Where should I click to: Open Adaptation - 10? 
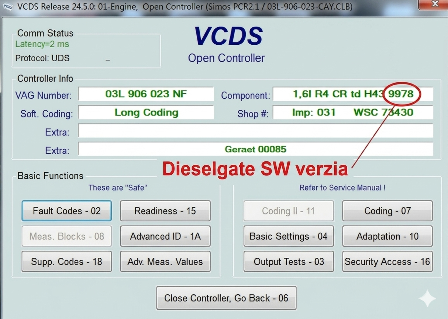pyautogui.click(x=387, y=236)
